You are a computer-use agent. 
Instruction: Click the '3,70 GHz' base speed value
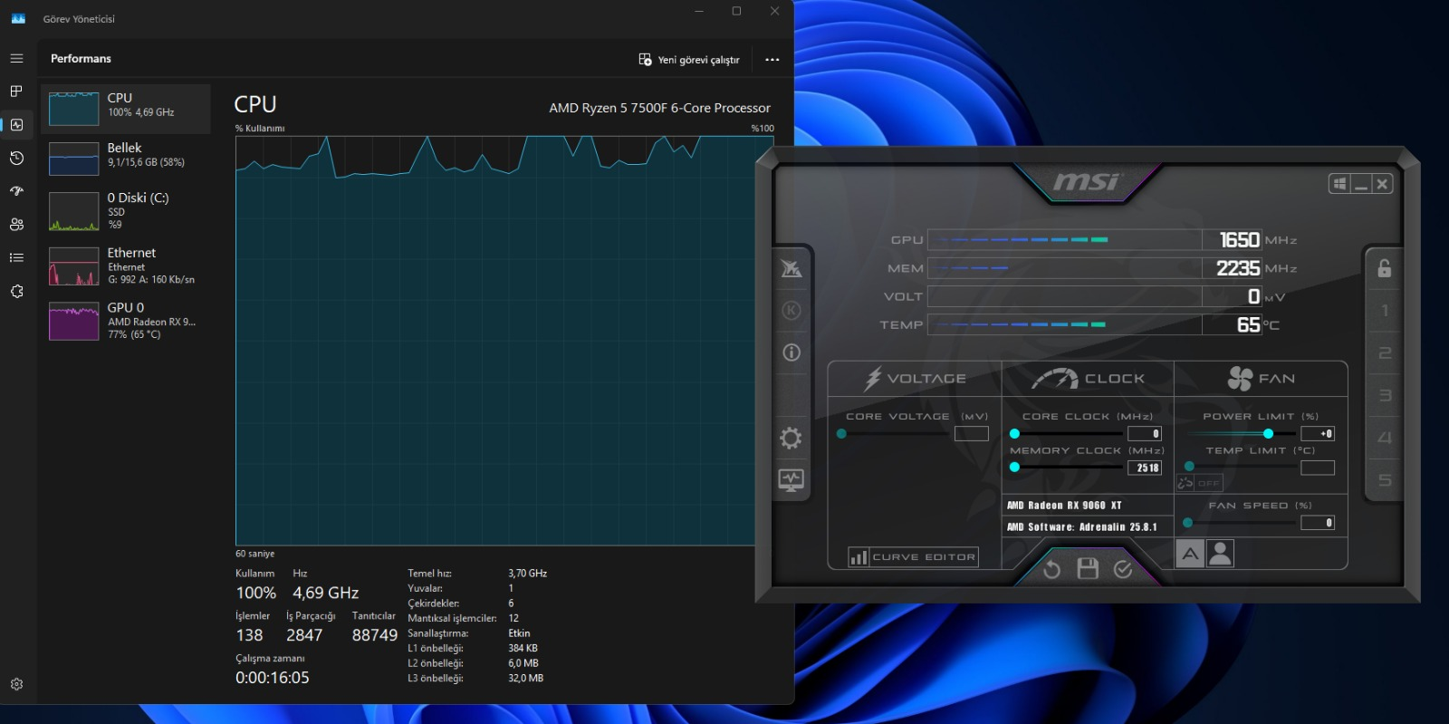[527, 574]
